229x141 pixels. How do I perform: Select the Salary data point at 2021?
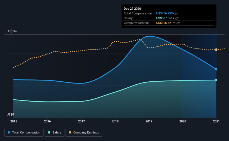[x=216, y=80]
